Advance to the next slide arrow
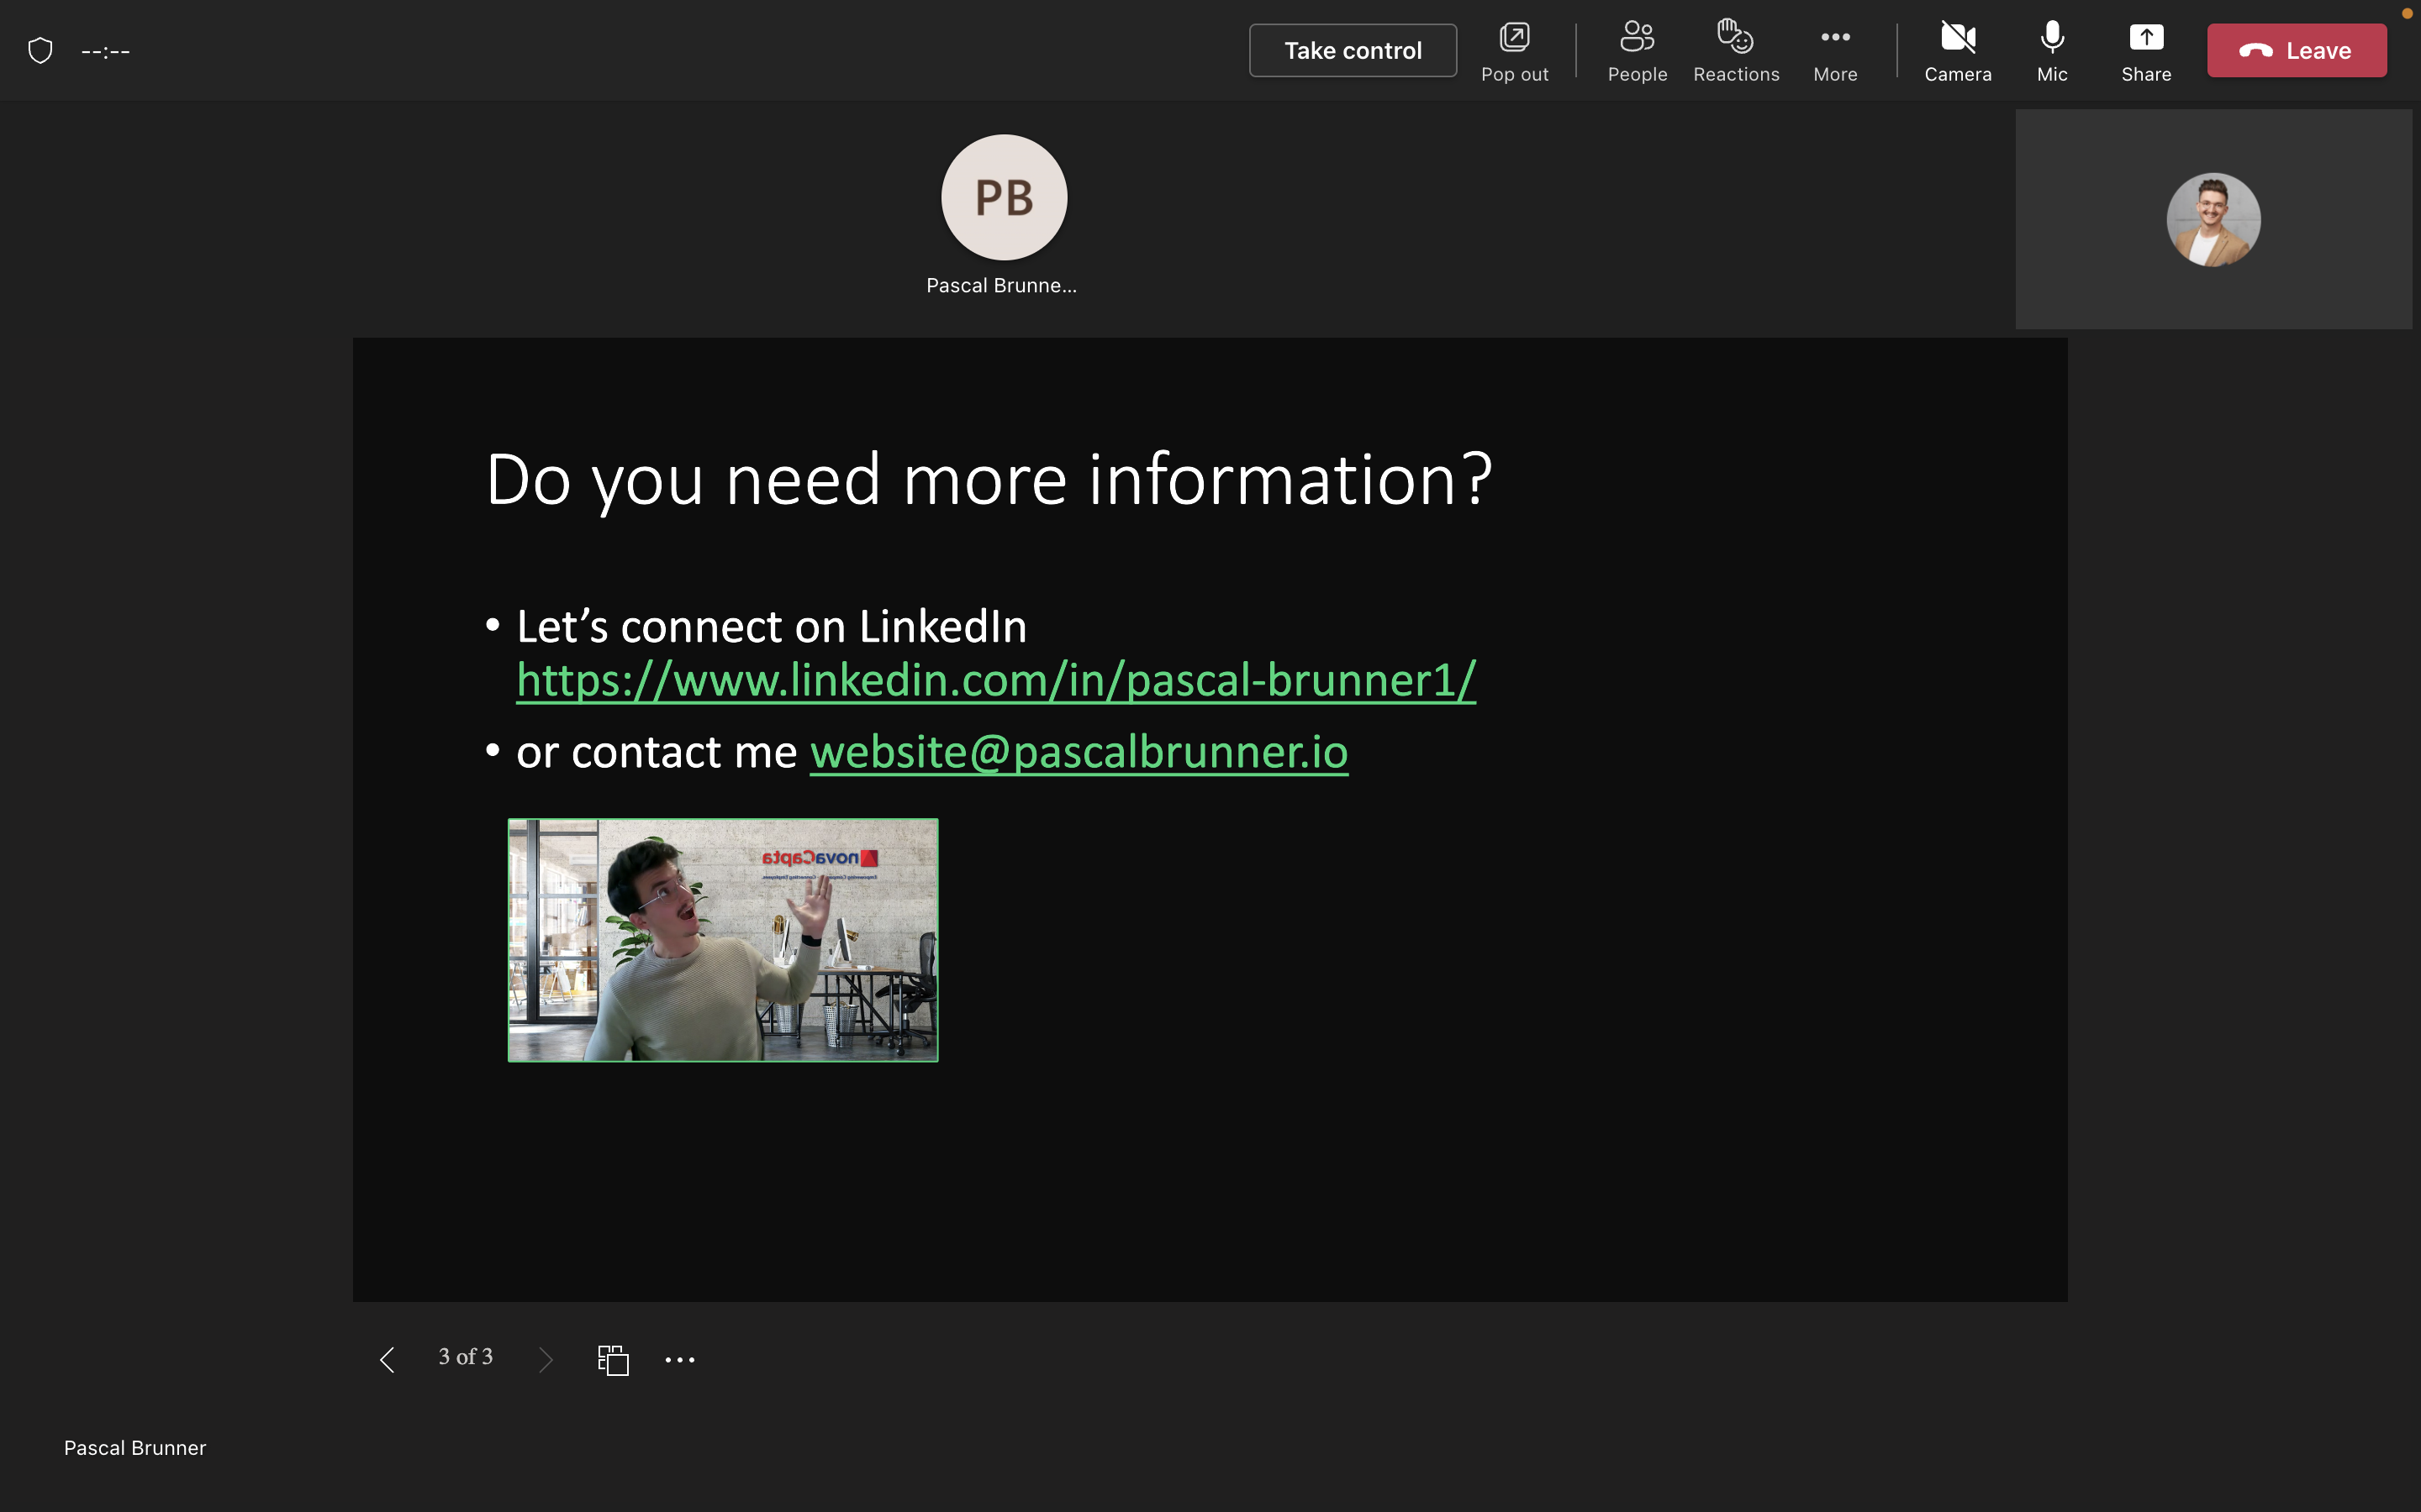The width and height of the screenshot is (2421, 1512). point(546,1359)
